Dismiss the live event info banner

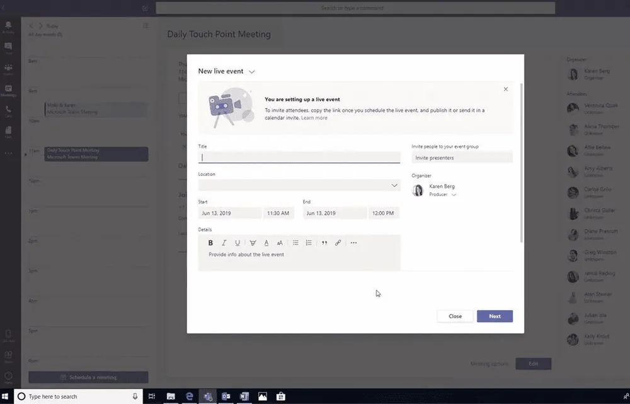click(505, 89)
